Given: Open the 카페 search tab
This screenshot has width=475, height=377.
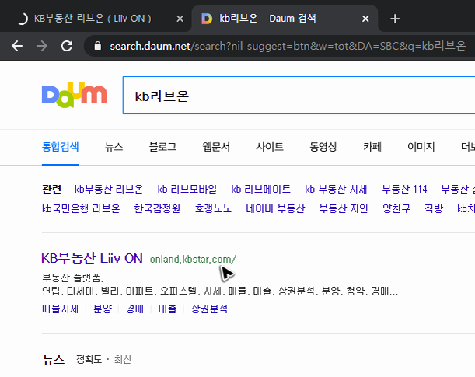Looking at the screenshot, I should coord(372,147).
